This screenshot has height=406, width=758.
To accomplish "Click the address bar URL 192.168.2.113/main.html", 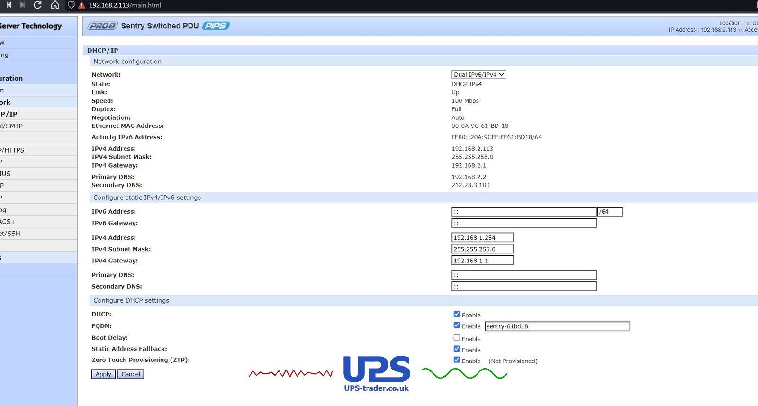I will tap(125, 5).
